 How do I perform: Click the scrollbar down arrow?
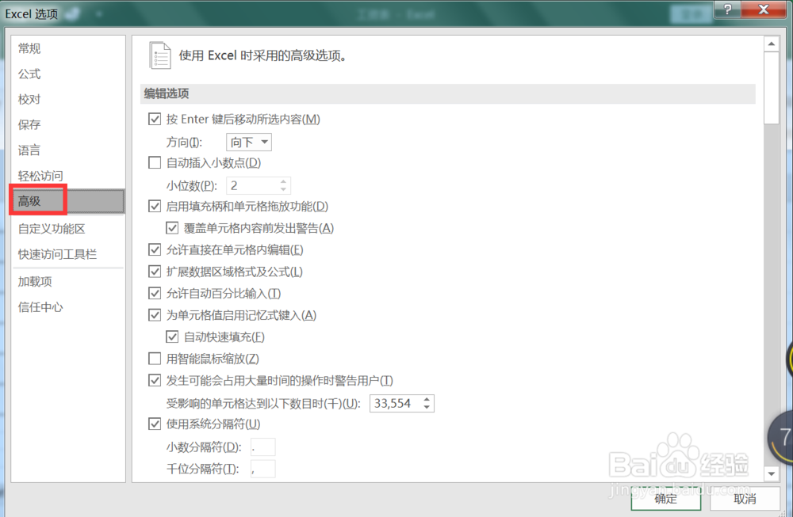(x=772, y=473)
